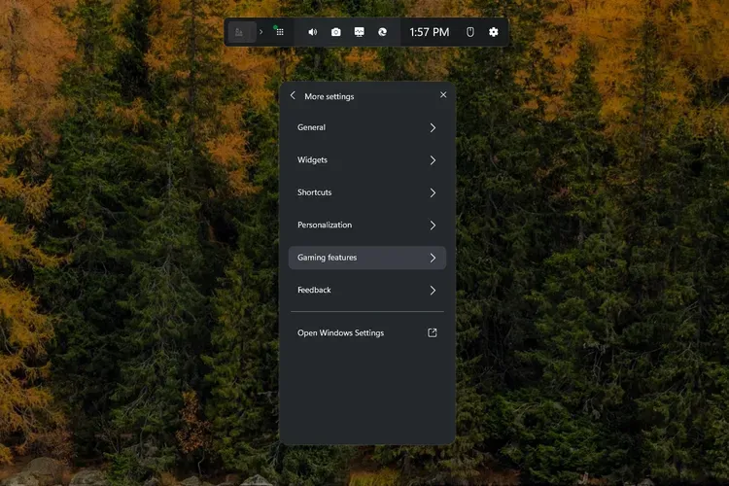Expand the Game Bar chevron arrow
The width and height of the screenshot is (729, 486).
click(260, 32)
